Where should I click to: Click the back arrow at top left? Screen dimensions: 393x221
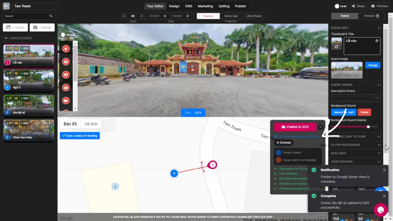[x=6, y=6]
